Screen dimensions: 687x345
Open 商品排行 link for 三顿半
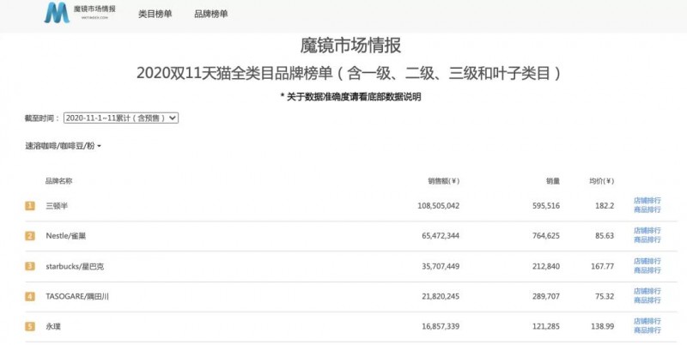point(647,209)
